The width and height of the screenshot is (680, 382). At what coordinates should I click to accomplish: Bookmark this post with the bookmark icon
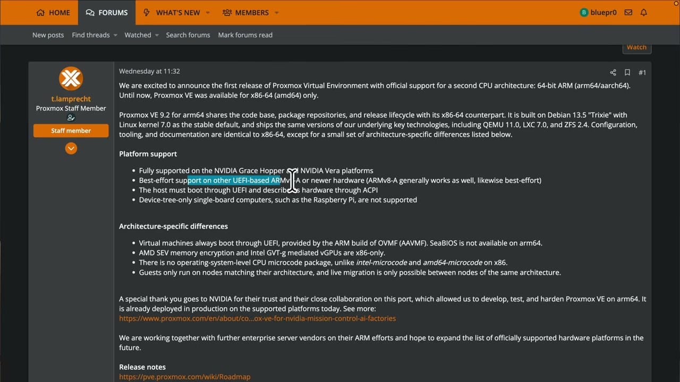tap(627, 72)
